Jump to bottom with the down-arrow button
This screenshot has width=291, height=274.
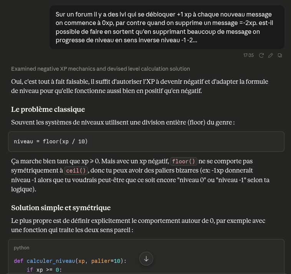[x=146, y=259]
